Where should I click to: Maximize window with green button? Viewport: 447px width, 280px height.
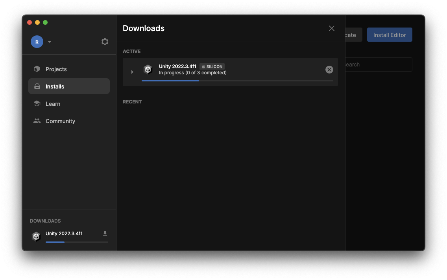45,22
